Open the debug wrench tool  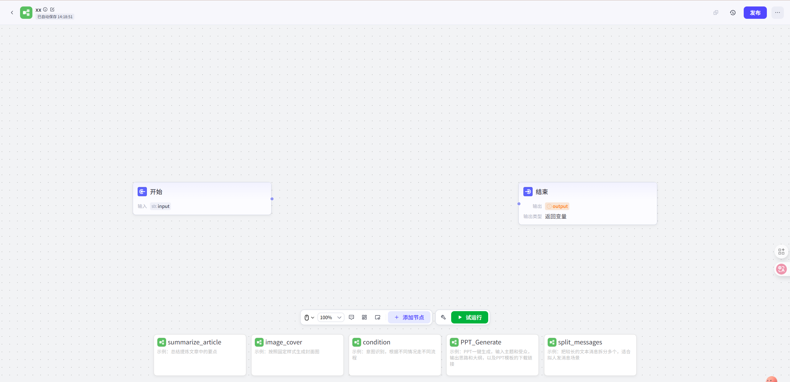coord(443,317)
